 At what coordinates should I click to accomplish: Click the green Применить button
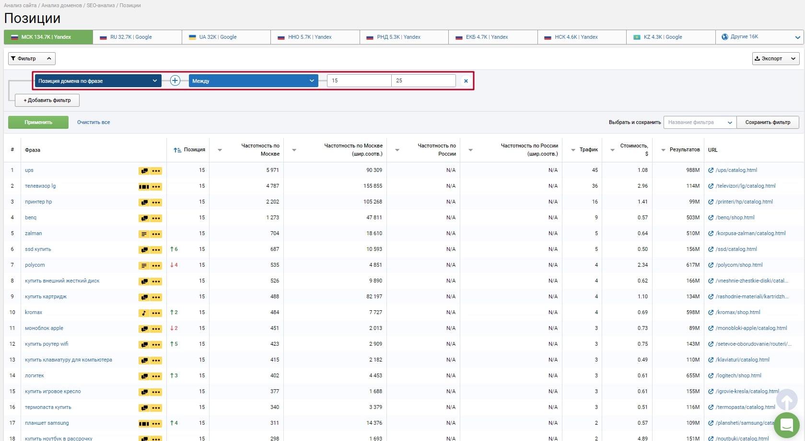[38, 122]
